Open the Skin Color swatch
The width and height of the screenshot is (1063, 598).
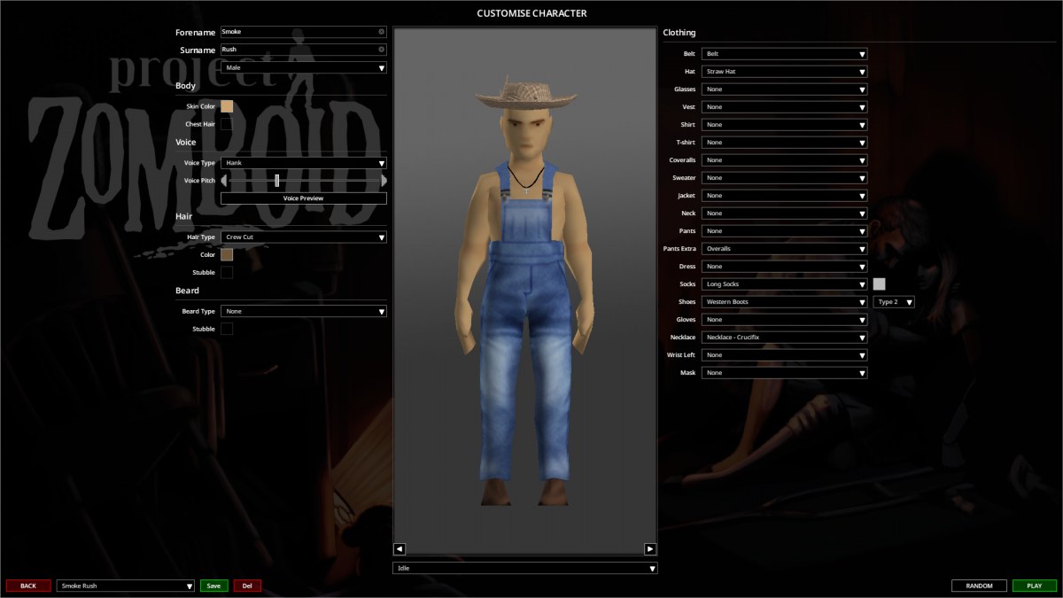tap(227, 106)
